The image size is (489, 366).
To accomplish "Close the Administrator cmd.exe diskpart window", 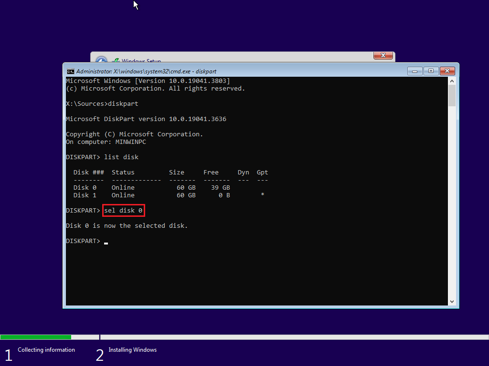I will coord(447,71).
